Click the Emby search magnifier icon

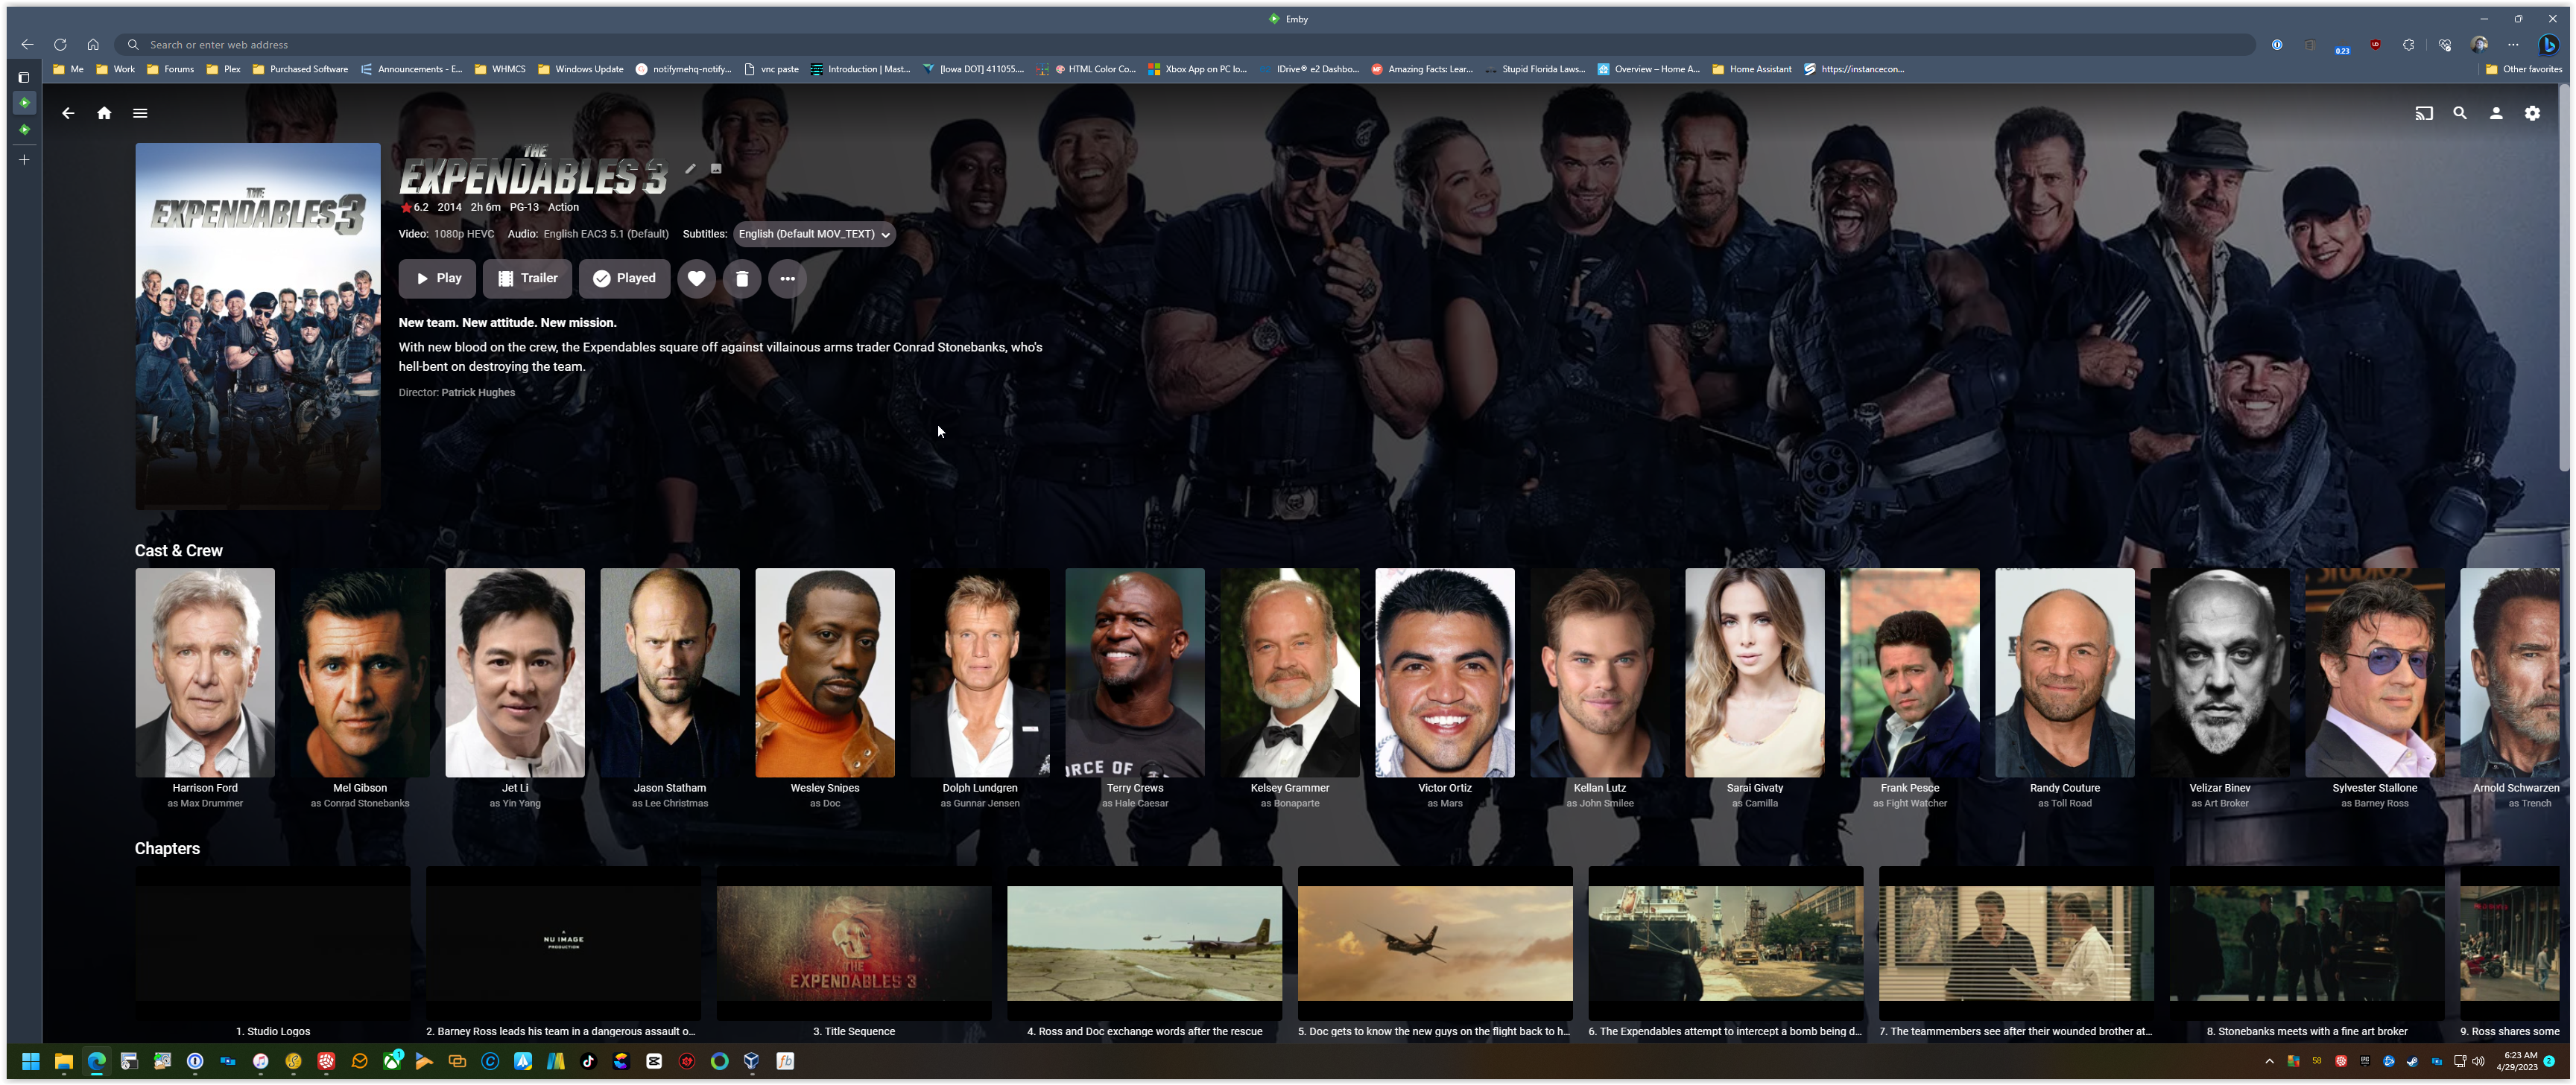pos(2460,113)
